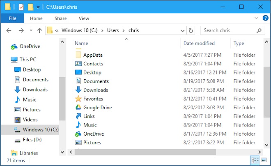Click the horizontal scrollbar thumb

pyautogui.click(x=145, y=152)
